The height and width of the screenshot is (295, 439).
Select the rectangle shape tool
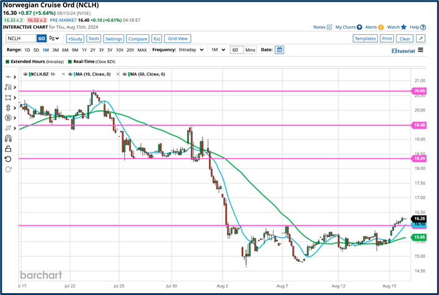pos(8,98)
